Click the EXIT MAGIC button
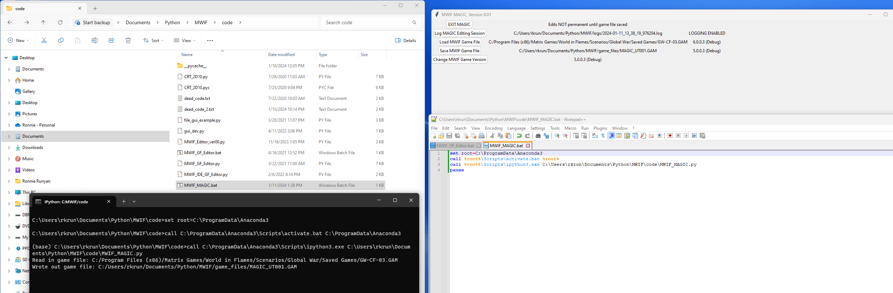 459,25
